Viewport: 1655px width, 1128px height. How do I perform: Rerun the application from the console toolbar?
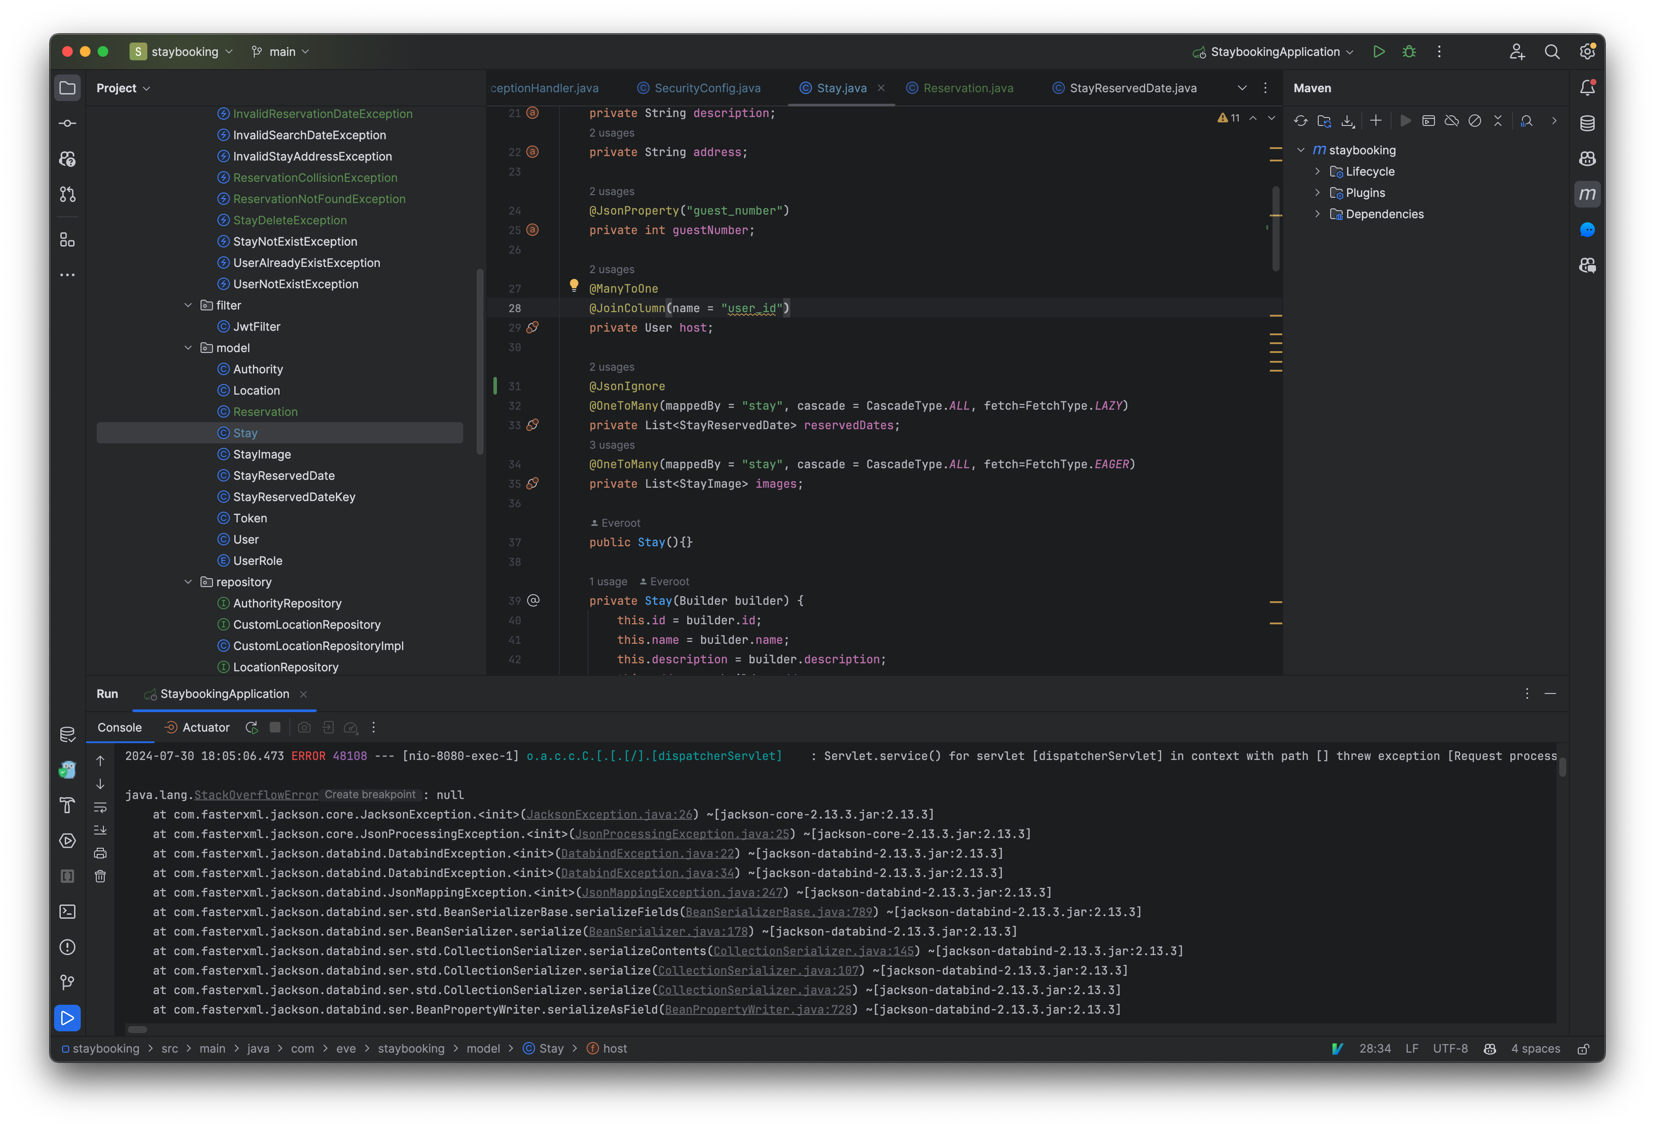coord(252,727)
